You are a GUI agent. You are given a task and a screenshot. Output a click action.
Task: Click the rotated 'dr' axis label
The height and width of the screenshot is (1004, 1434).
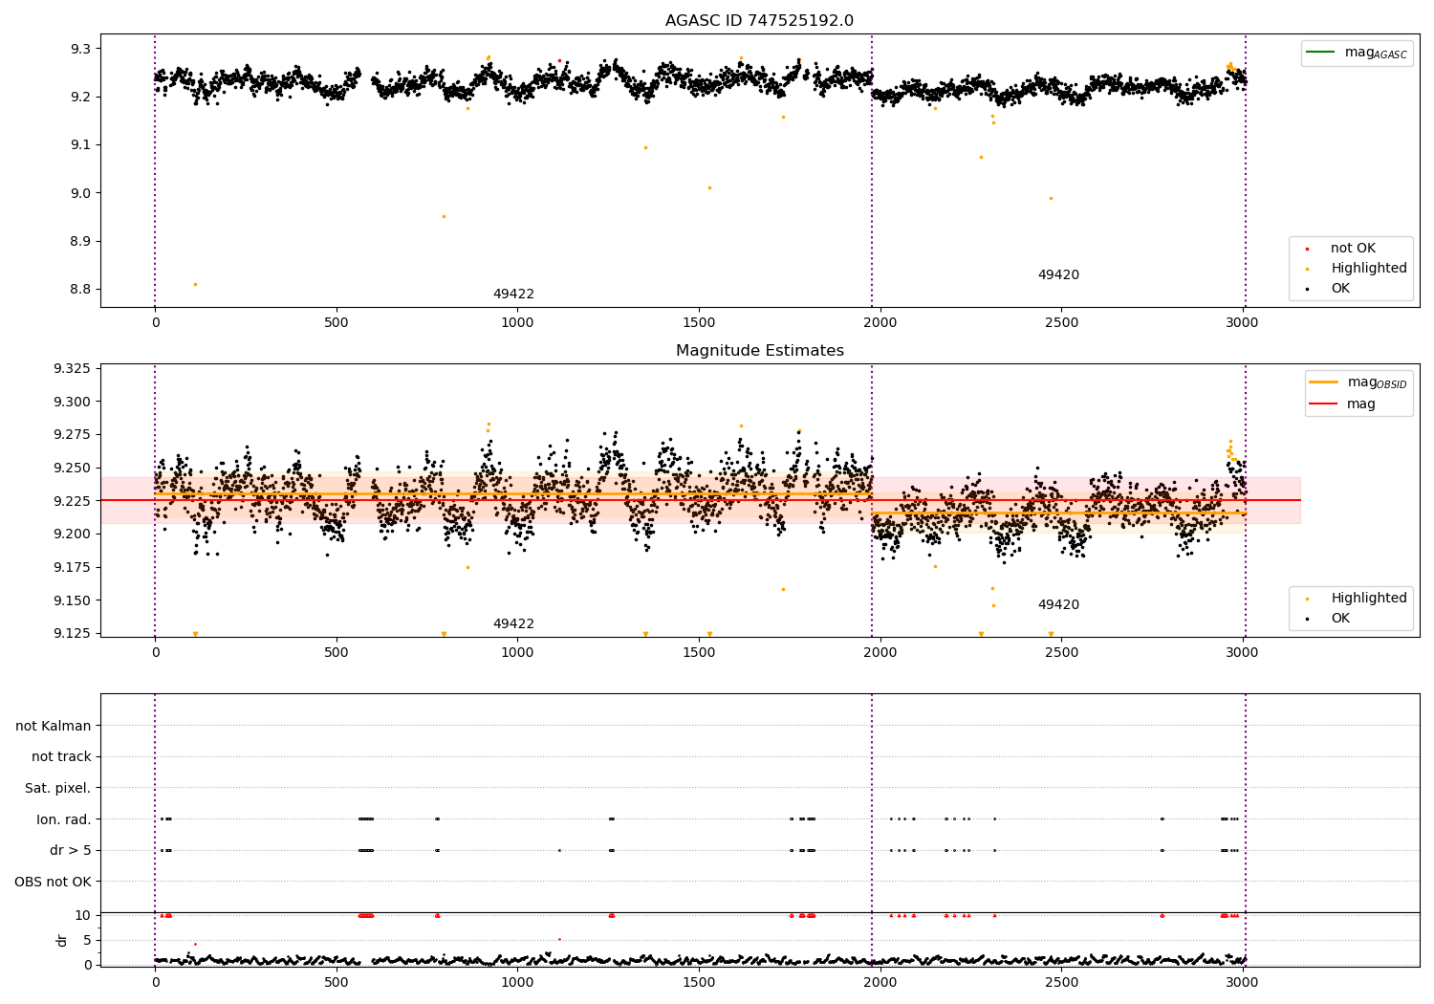click(x=62, y=940)
